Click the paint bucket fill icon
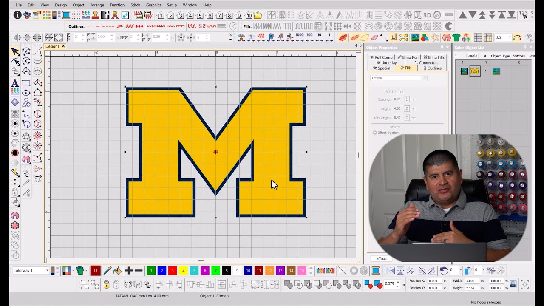 point(117,271)
